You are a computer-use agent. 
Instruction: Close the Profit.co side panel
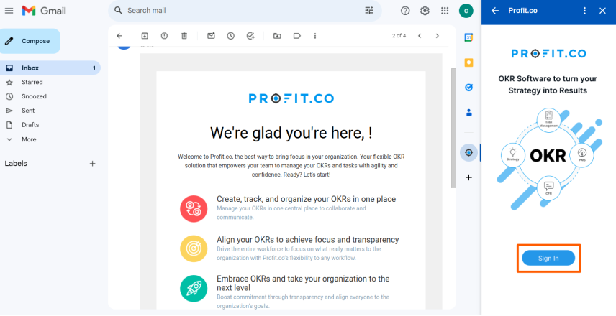[x=602, y=11]
